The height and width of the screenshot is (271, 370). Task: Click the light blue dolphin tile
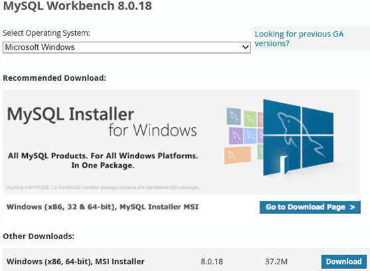pyautogui.click(x=250, y=136)
